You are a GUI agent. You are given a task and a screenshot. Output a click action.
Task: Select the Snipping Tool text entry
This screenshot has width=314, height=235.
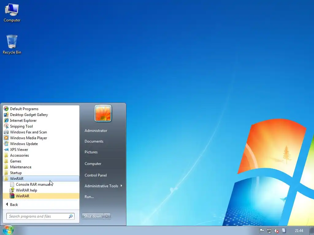click(x=21, y=126)
